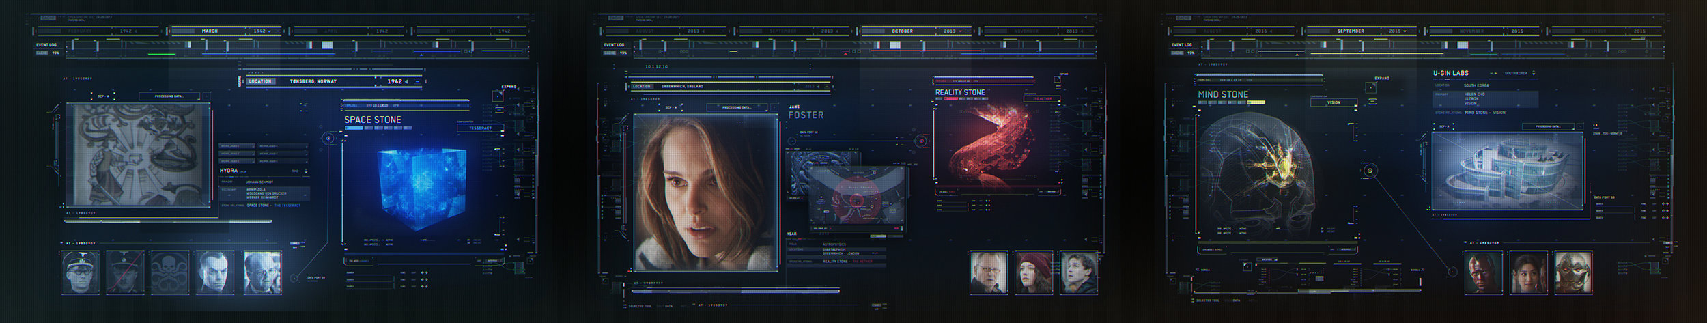Click the U-GIN LABS heading
The width and height of the screenshot is (1707, 323).
pos(1450,73)
